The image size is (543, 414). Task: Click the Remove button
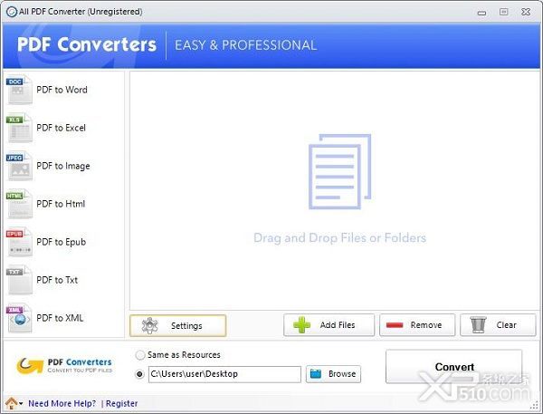tap(417, 325)
